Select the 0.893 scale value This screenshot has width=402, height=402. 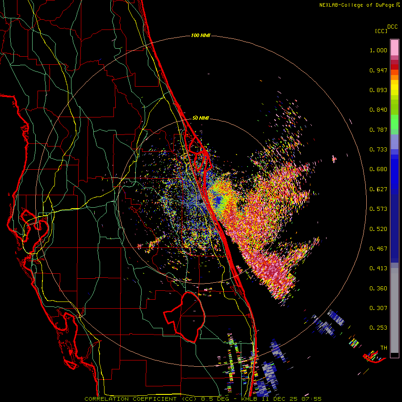pyautogui.click(x=378, y=90)
